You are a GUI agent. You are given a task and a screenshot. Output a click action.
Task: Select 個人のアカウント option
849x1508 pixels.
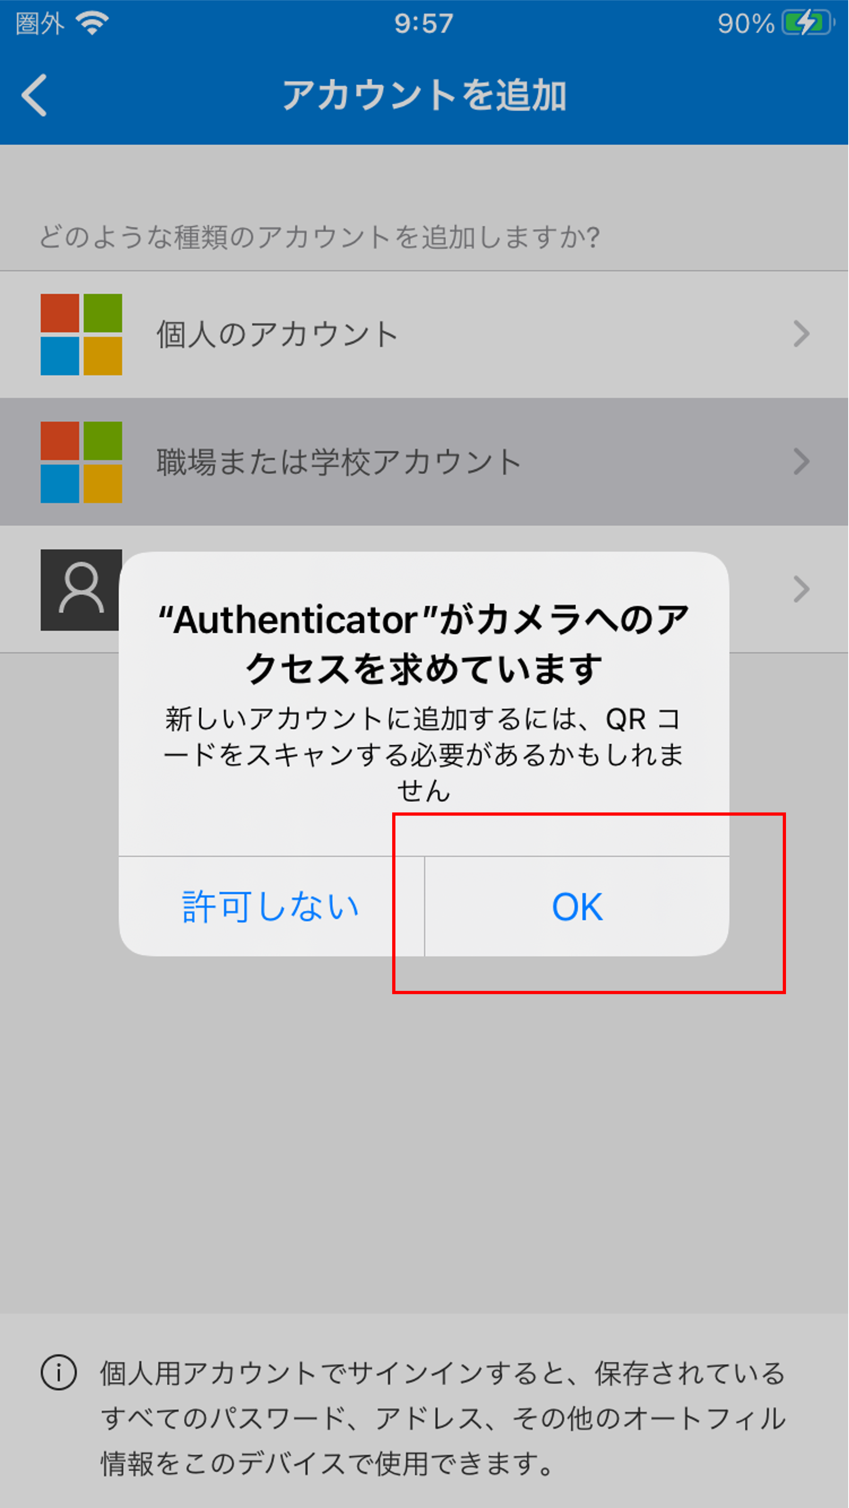[x=424, y=334]
